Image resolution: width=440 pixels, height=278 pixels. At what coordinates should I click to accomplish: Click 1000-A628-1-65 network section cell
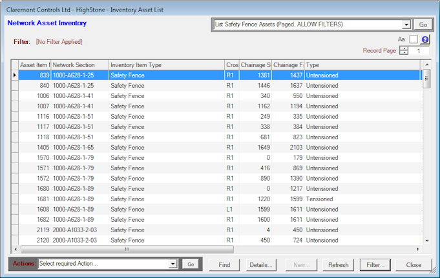[80, 148]
